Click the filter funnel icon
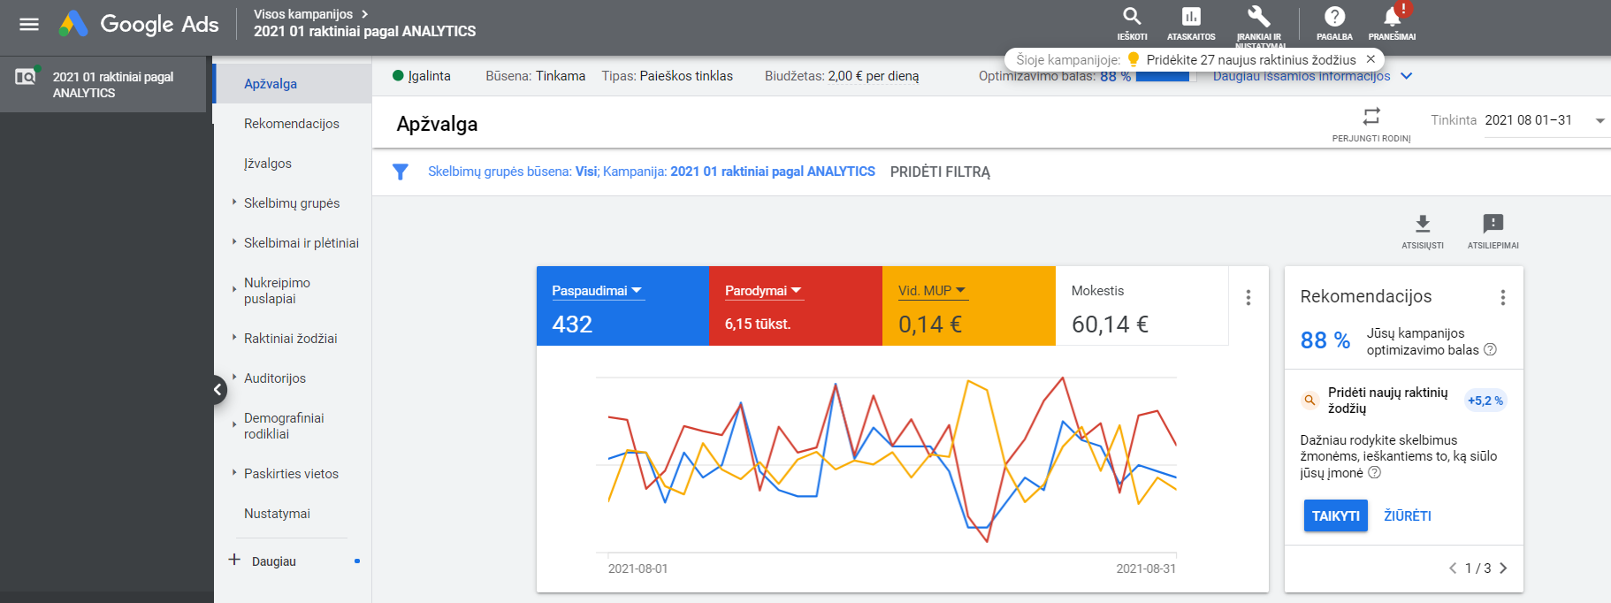Screen dimensions: 1611x603 coord(401,172)
